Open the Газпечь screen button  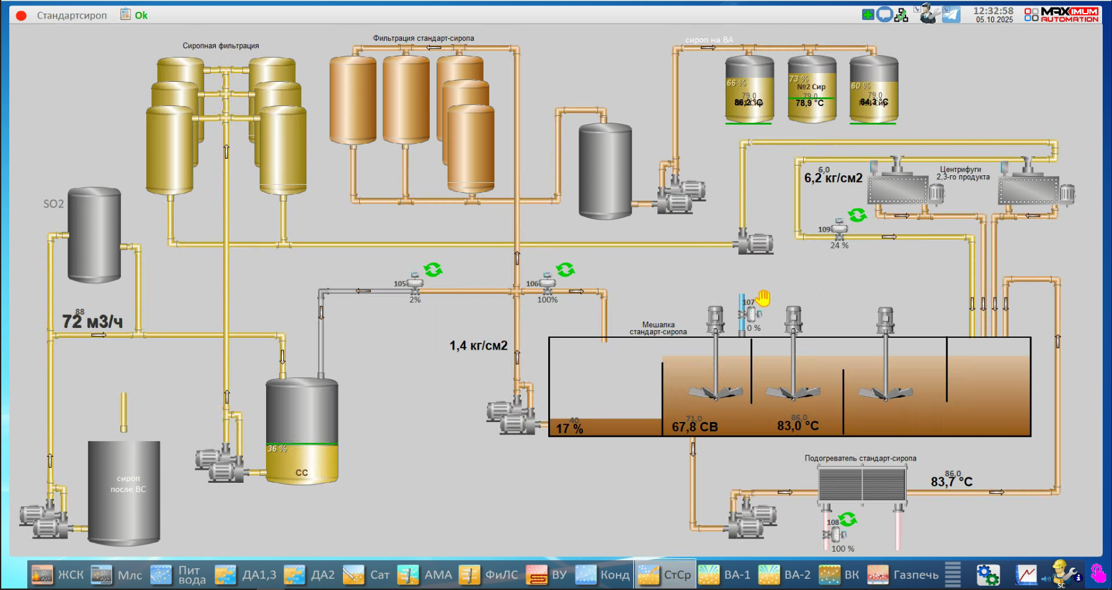click(903, 575)
